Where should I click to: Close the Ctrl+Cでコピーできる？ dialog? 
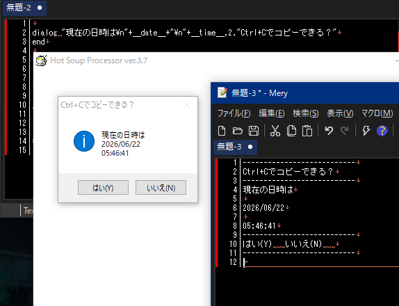click(187, 105)
